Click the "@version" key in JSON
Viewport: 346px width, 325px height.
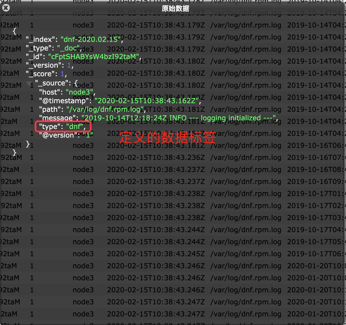(x=58, y=135)
